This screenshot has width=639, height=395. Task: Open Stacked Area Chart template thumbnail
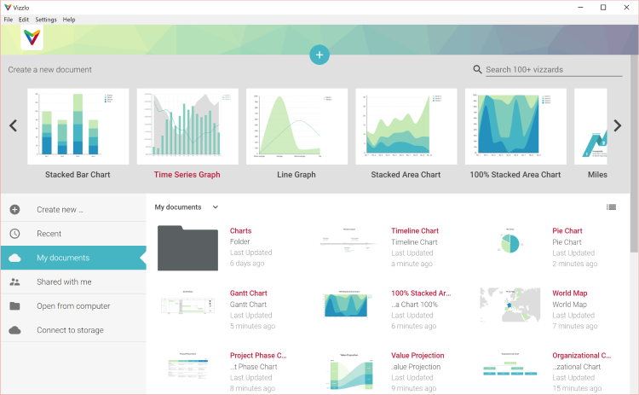point(406,126)
